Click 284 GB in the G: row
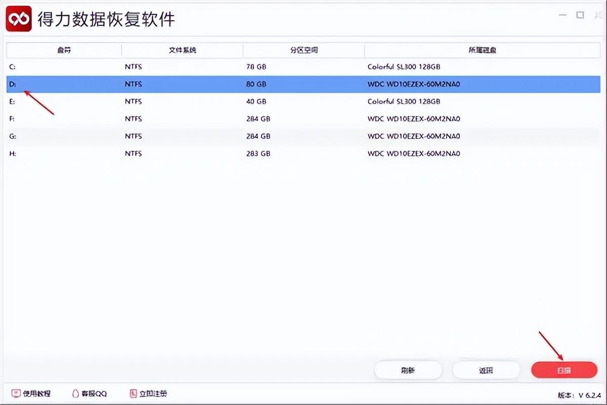The height and width of the screenshot is (405, 607). coord(258,136)
